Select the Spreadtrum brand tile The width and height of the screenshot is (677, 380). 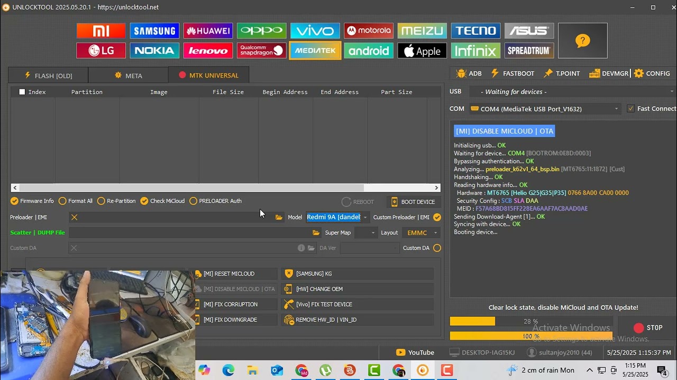(529, 51)
